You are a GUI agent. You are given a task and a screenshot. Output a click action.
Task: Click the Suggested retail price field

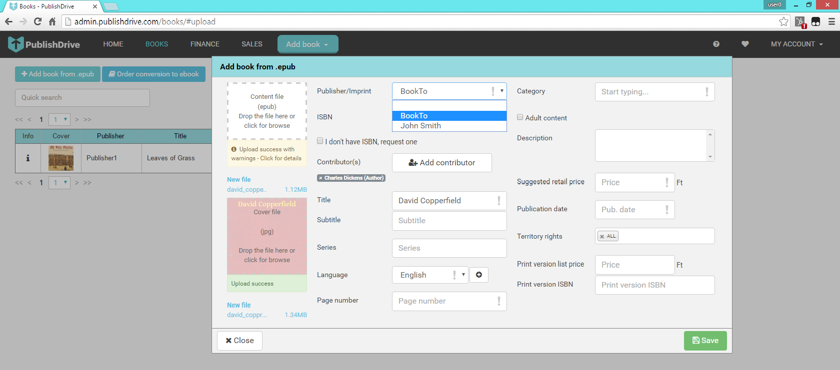pyautogui.click(x=635, y=182)
